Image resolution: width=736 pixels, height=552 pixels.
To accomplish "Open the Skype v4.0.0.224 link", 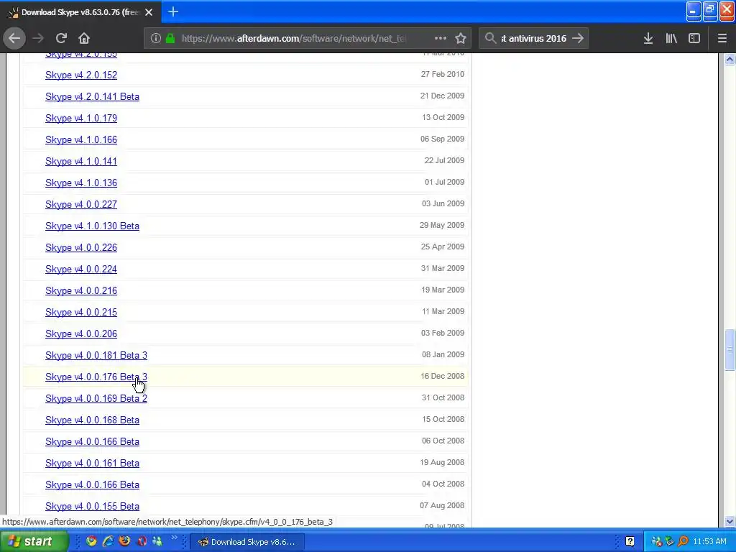I will pyautogui.click(x=81, y=270).
